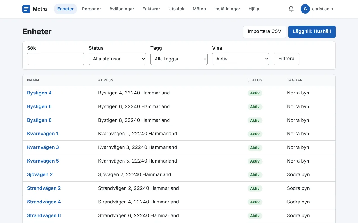Navigate to Fakturor
Image resolution: width=358 pixels, height=223 pixels.
(151, 9)
